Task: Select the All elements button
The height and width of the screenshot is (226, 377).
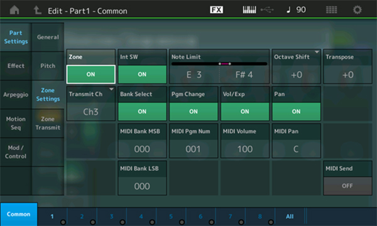Action: (x=290, y=216)
